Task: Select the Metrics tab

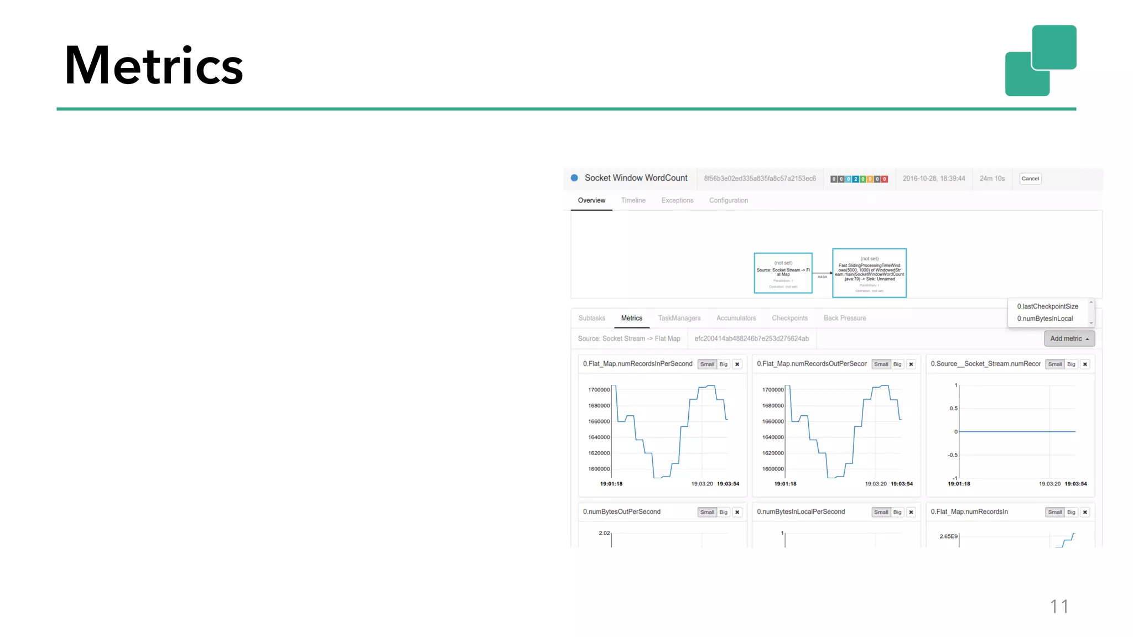Action: [631, 318]
